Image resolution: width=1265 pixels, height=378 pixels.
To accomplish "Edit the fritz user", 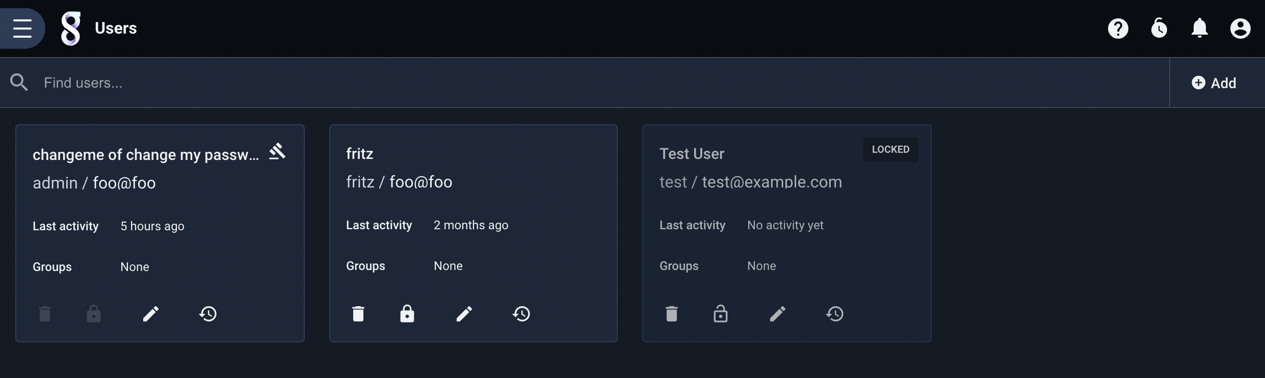I will pos(464,314).
